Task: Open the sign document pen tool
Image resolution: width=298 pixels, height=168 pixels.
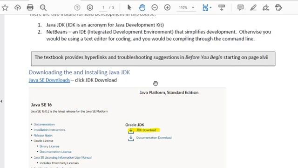Action: pos(266,7)
